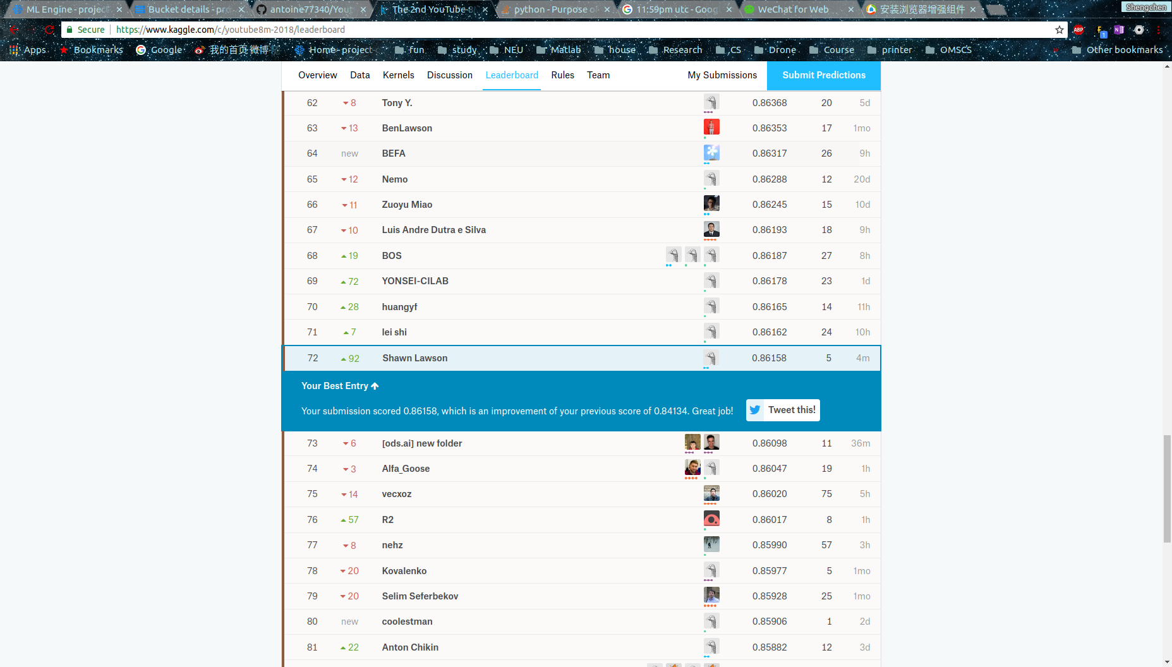
Task: Switch to the antoine77340 GitHub tab
Action: (311, 9)
